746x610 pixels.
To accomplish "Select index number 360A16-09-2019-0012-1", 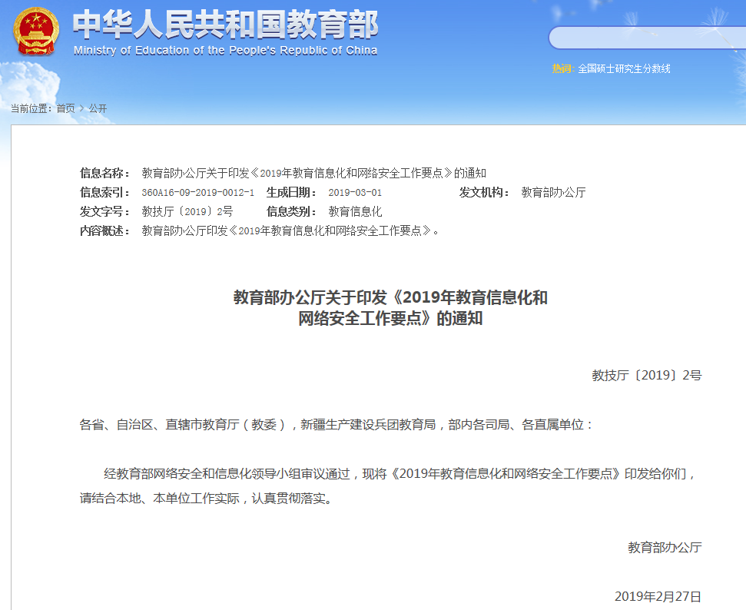I will 198,193.
